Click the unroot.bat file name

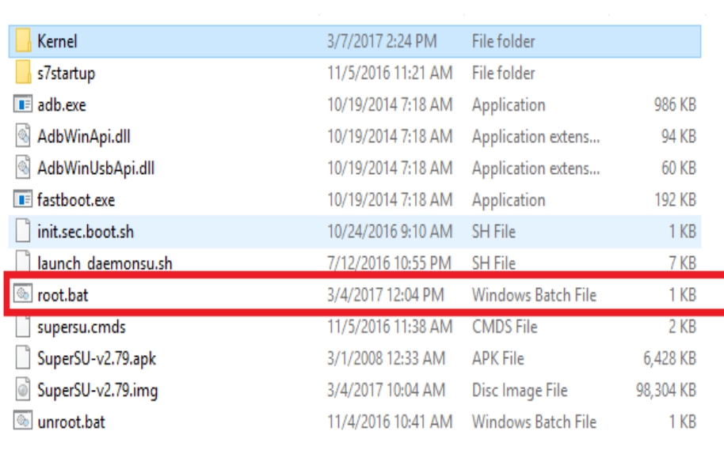click(71, 422)
